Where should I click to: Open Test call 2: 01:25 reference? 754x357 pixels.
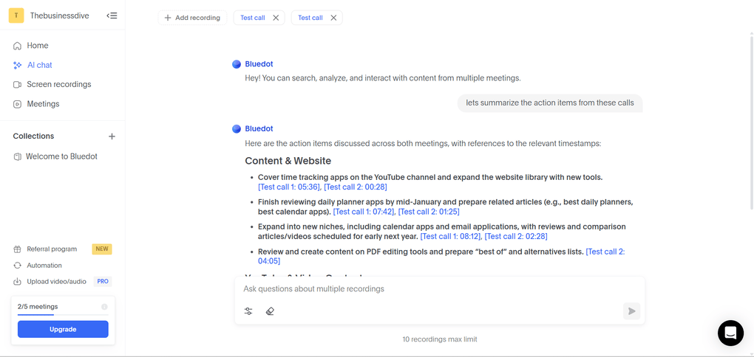[x=429, y=212]
